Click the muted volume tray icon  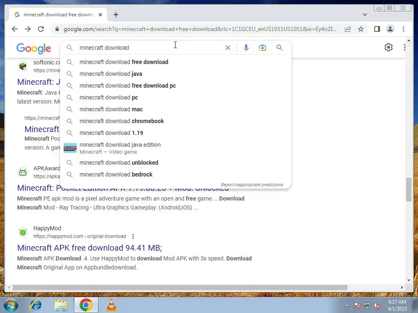point(377,306)
